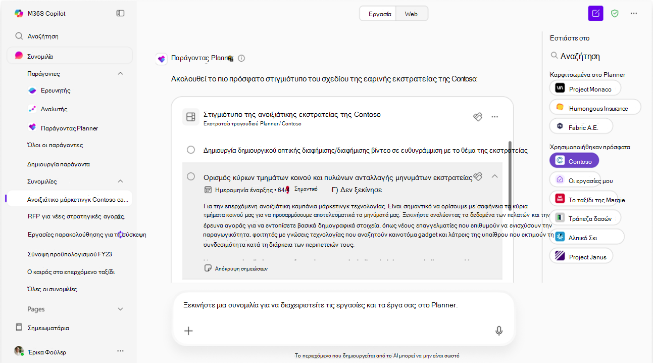Screen dimensions: 653x363
Task: Click the Απόκρυψη σημειώσεων note icon
Action: coord(208,268)
